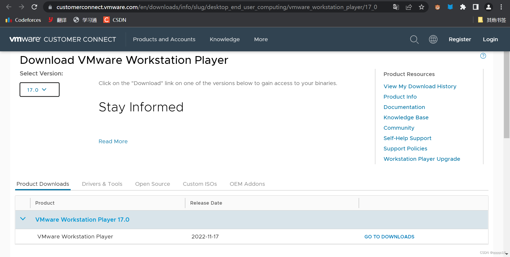This screenshot has height=257, width=510.
Task: Click the Register button
Action: pos(460,39)
